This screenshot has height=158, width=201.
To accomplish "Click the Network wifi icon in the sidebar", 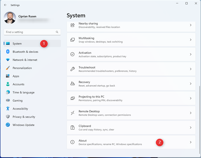I will [x=8, y=60].
